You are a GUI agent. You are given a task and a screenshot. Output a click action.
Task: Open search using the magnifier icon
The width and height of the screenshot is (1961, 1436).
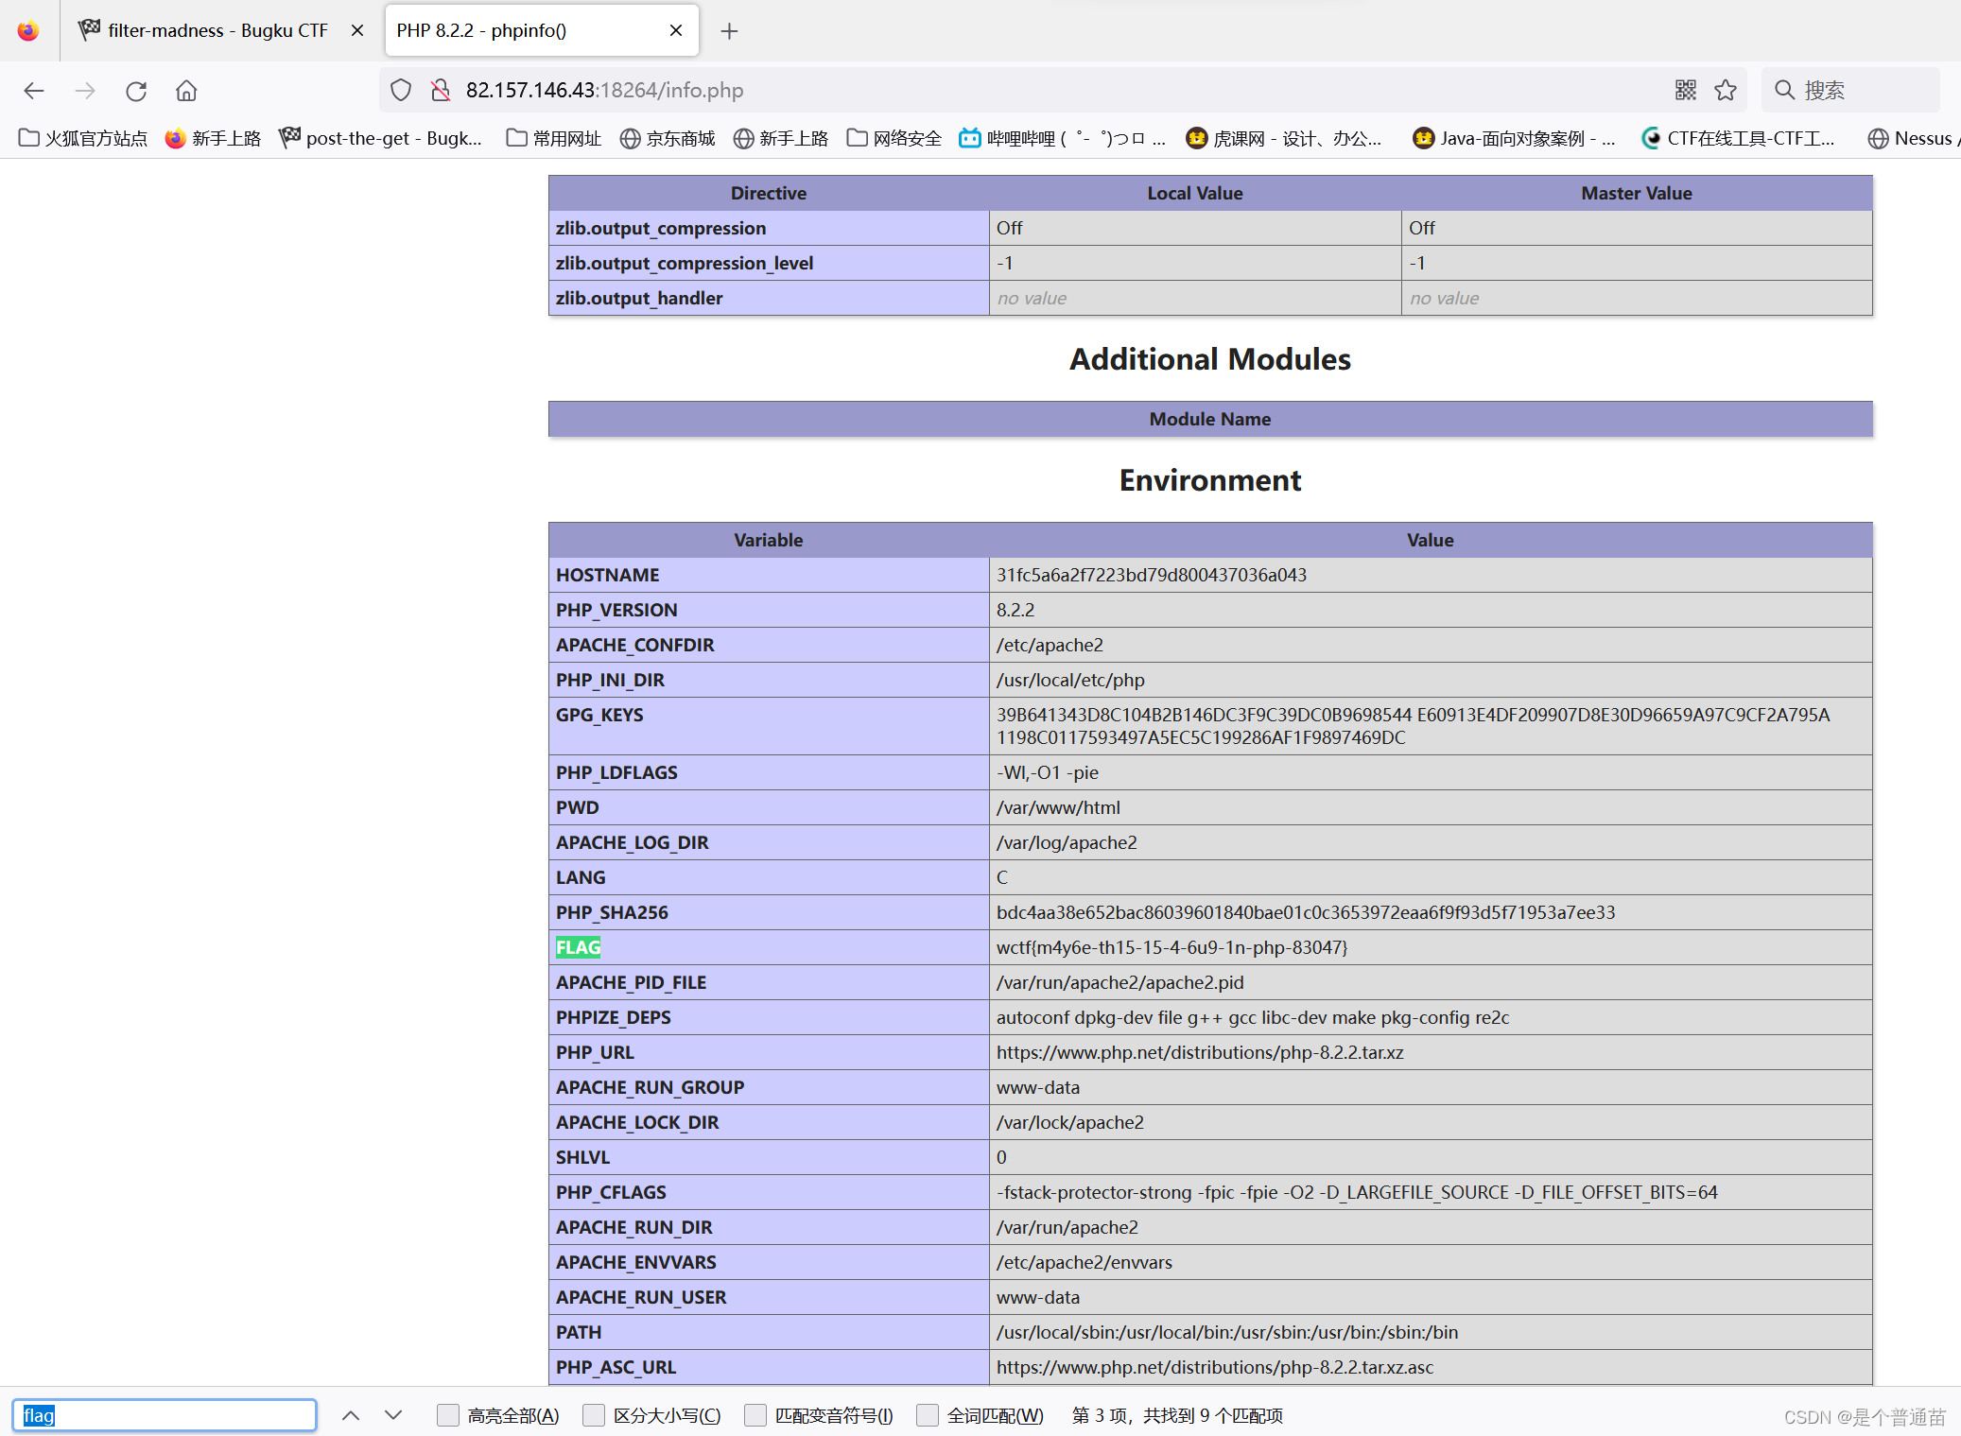1785,90
